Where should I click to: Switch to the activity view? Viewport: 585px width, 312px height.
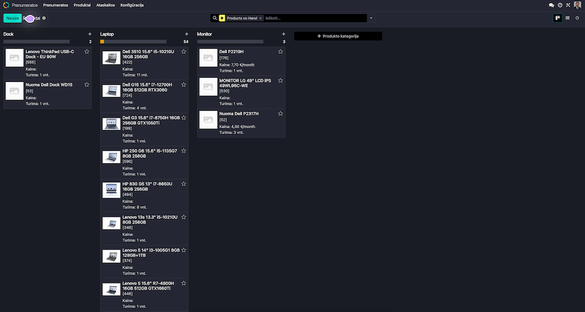click(x=577, y=18)
